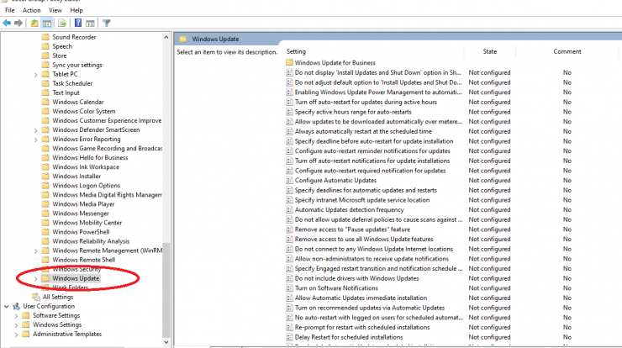Select Windows Remote Shell in tree

pos(84,260)
